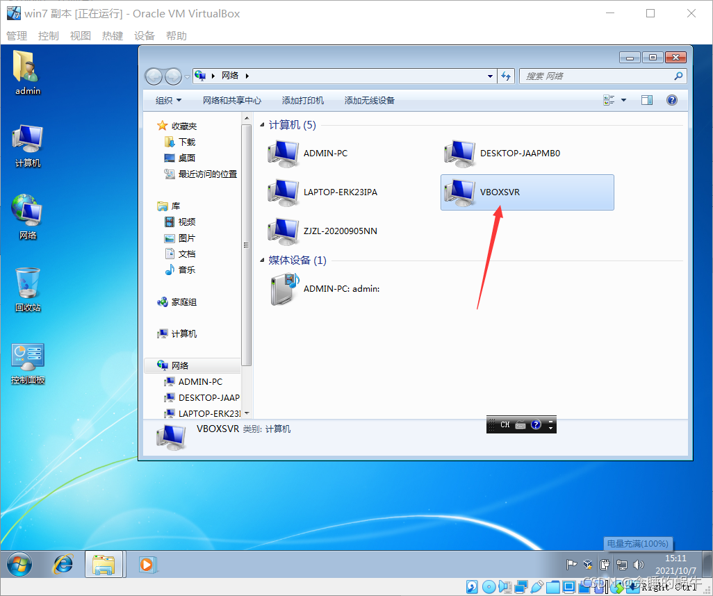Click VirtualBox shared folders status icon
713x596 pixels.
coord(553,587)
